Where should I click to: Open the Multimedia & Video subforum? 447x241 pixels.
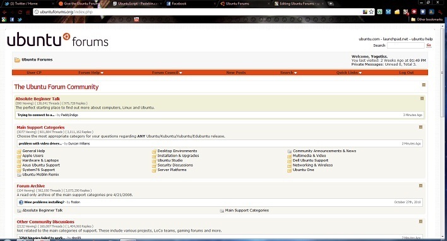(x=309, y=156)
